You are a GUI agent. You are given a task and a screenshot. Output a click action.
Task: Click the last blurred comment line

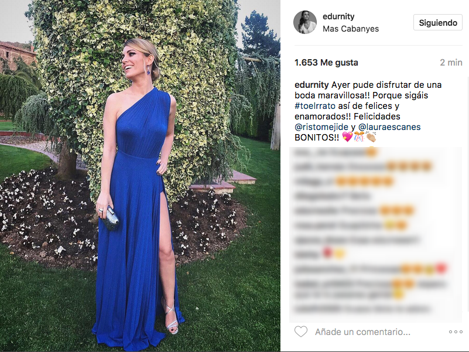362,308
